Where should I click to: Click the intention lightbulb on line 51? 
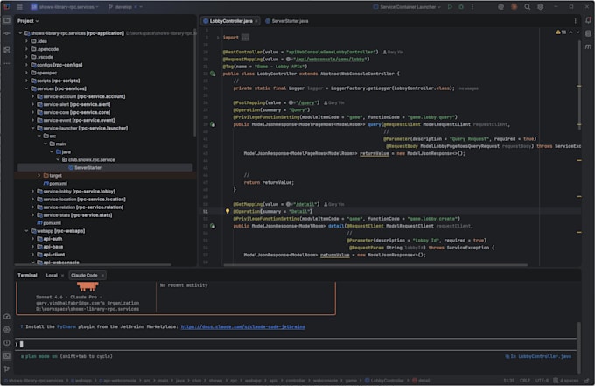[x=227, y=211]
